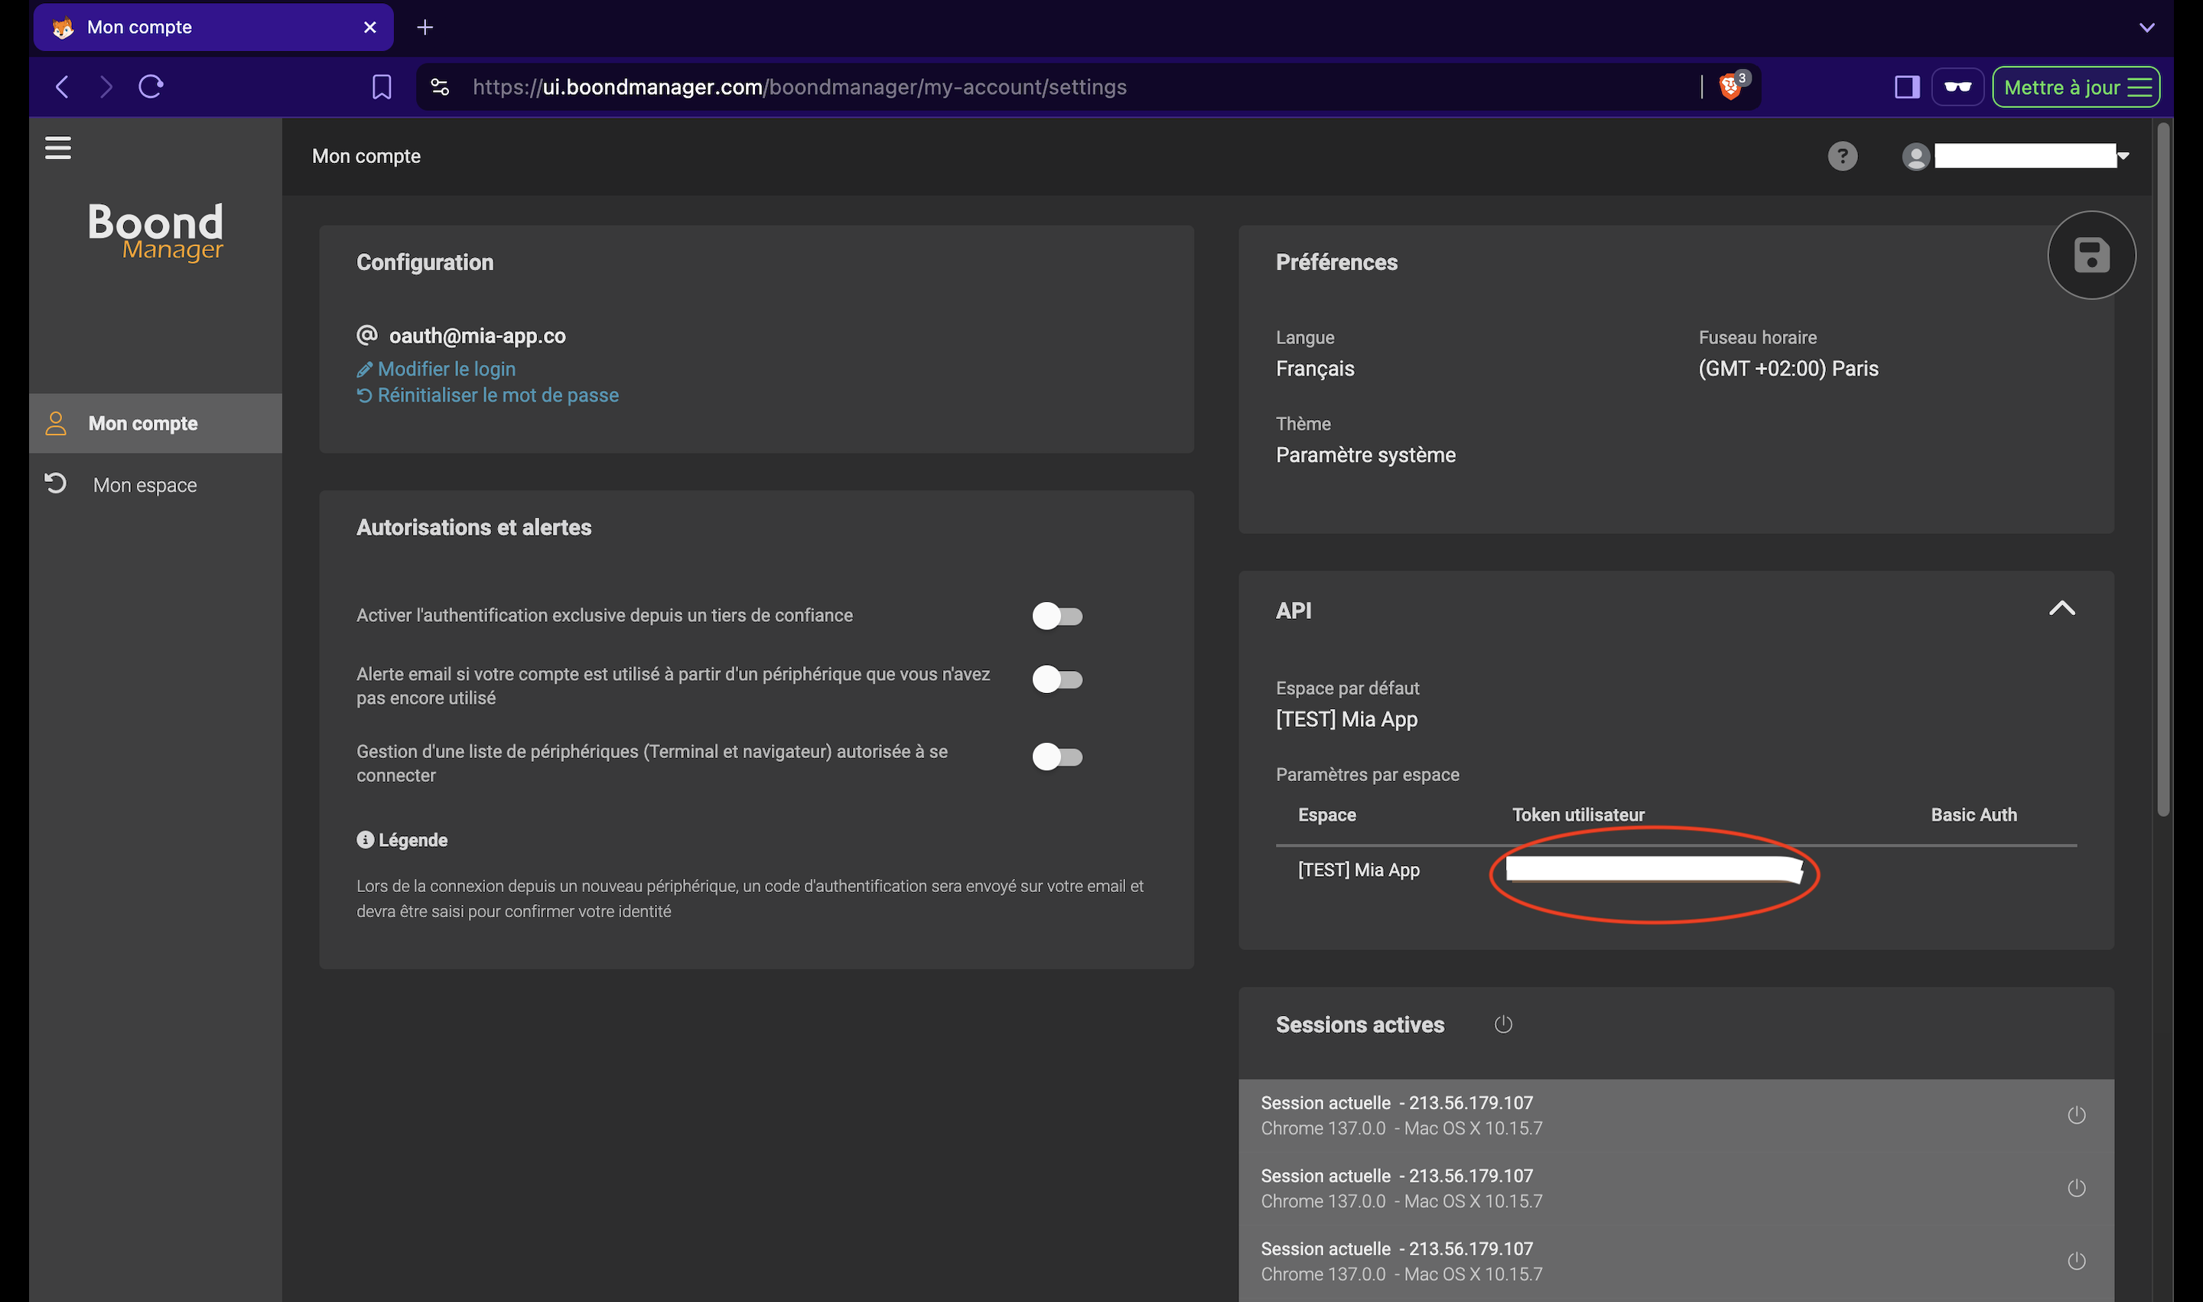
Task: Click the BoondManager logo
Action: pos(156,232)
